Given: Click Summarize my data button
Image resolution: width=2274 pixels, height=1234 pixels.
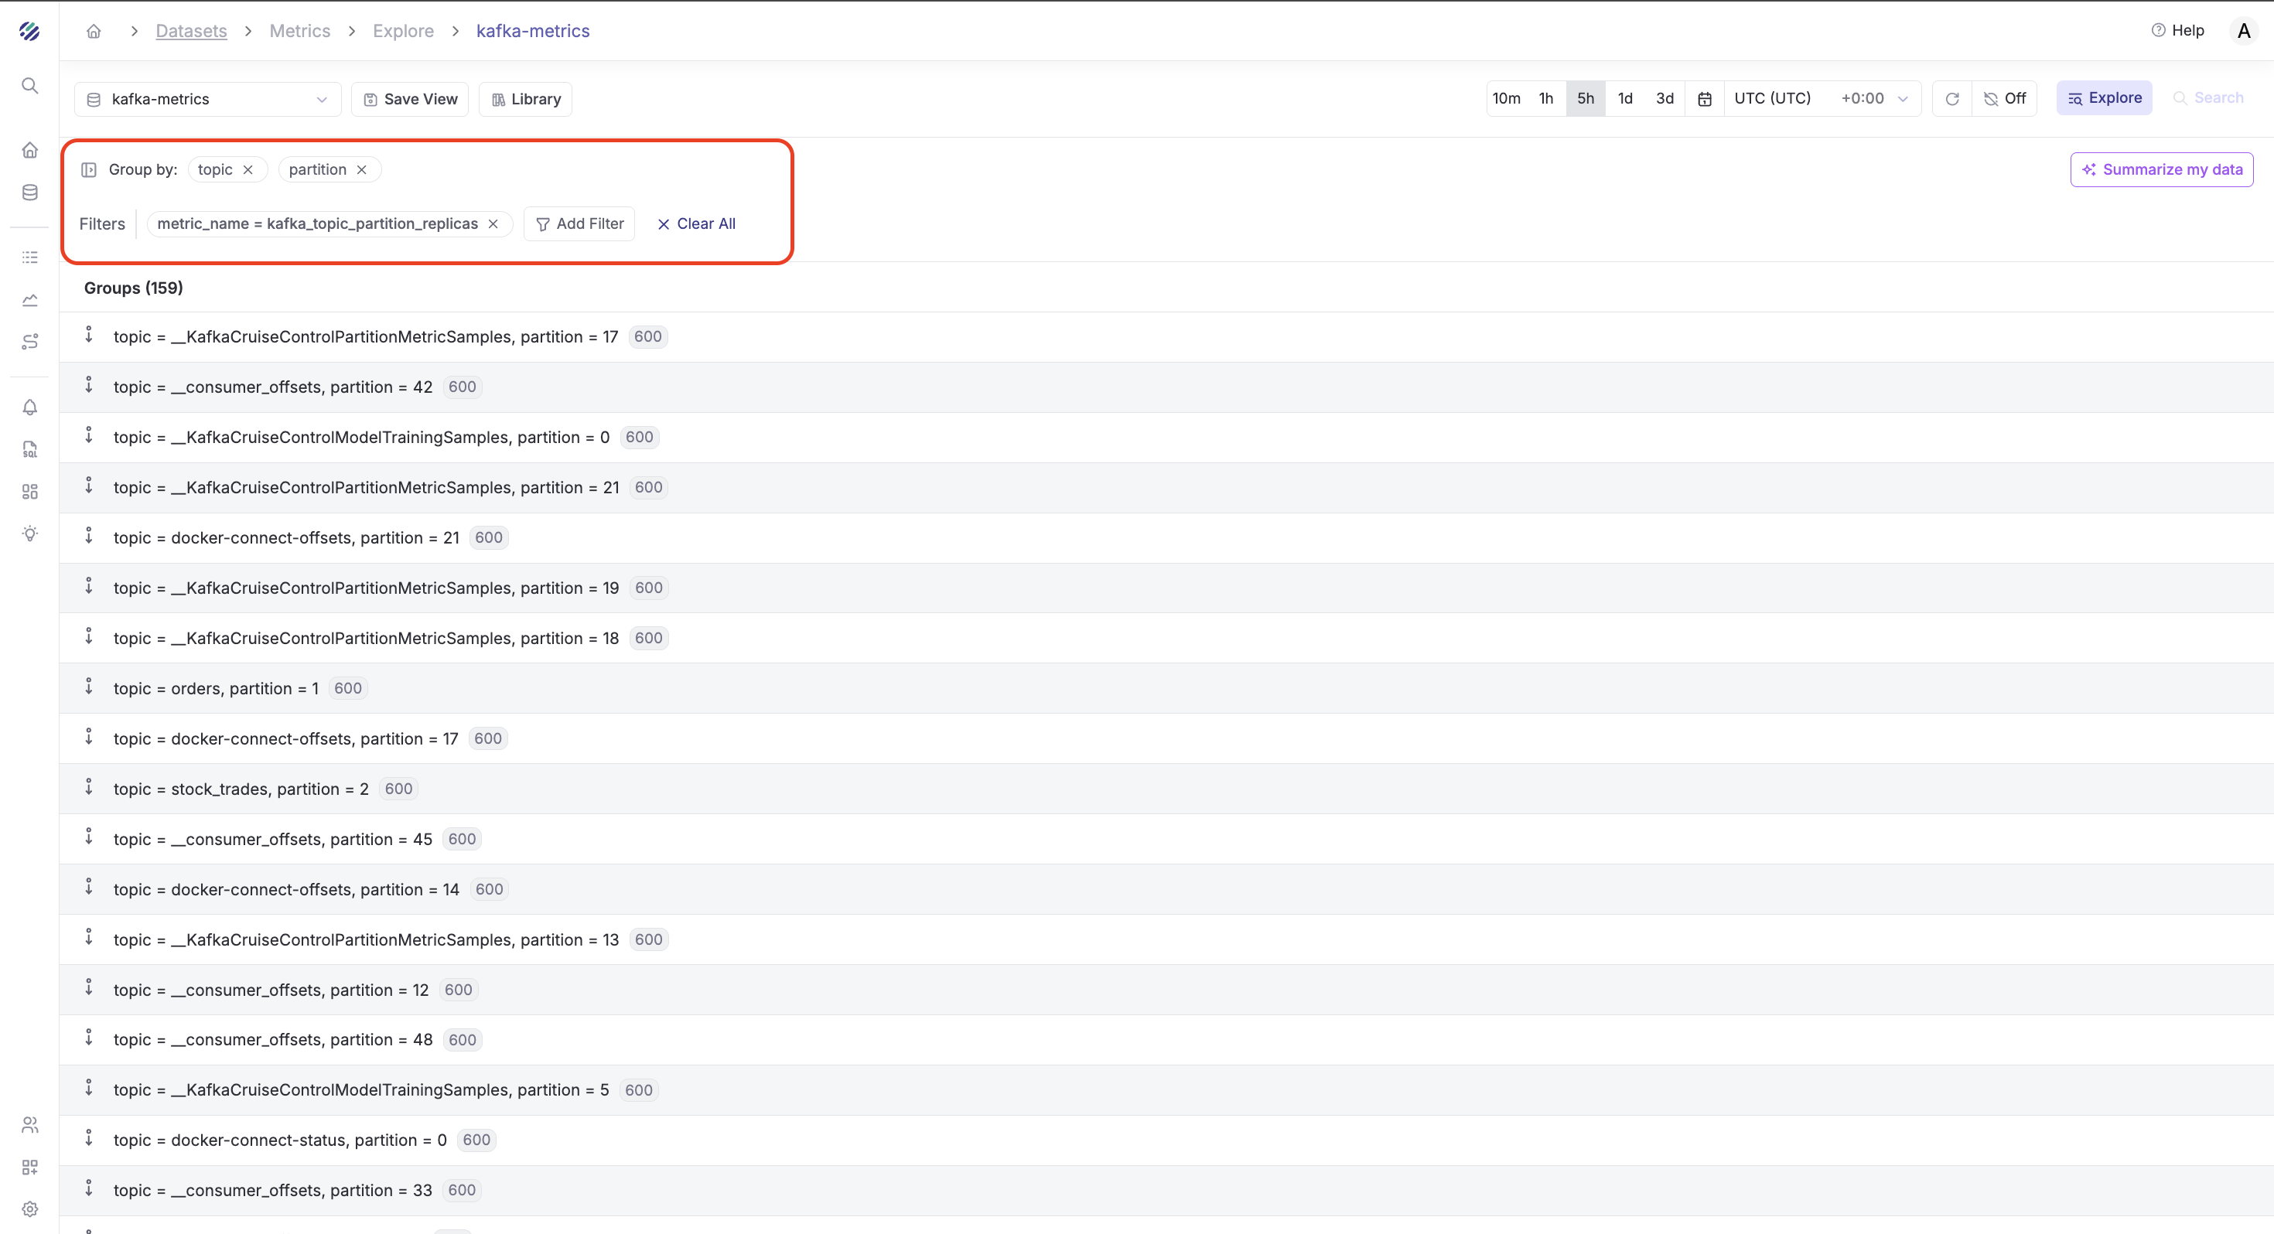Looking at the screenshot, I should pyautogui.click(x=2161, y=169).
